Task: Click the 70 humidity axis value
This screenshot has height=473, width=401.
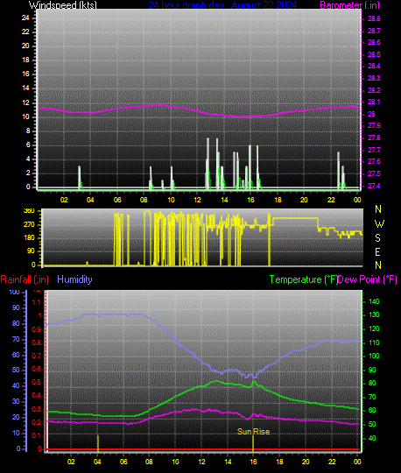Action: 16,339
